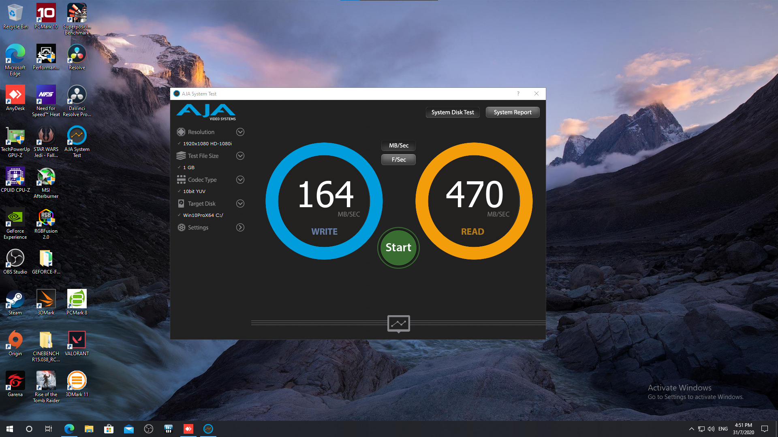
Task: Click the Target Disk drive icon
Action: (x=181, y=204)
